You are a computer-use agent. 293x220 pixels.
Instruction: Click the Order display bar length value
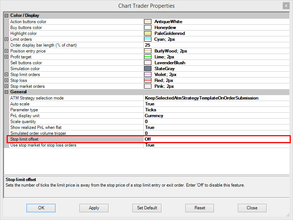point(216,45)
